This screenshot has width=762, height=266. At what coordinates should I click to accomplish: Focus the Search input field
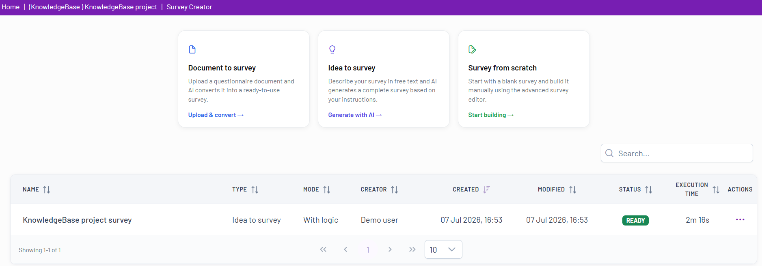click(677, 153)
